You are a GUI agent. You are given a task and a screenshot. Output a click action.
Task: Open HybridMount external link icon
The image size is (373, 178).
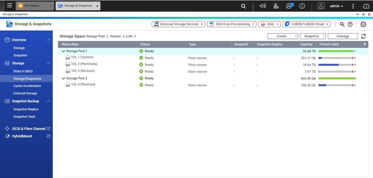[x=48, y=136]
